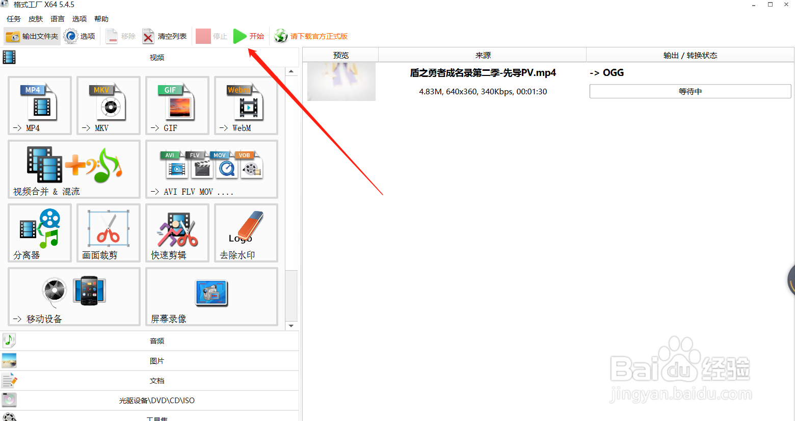Click the landscape icon beside 图片

click(x=9, y=361)
